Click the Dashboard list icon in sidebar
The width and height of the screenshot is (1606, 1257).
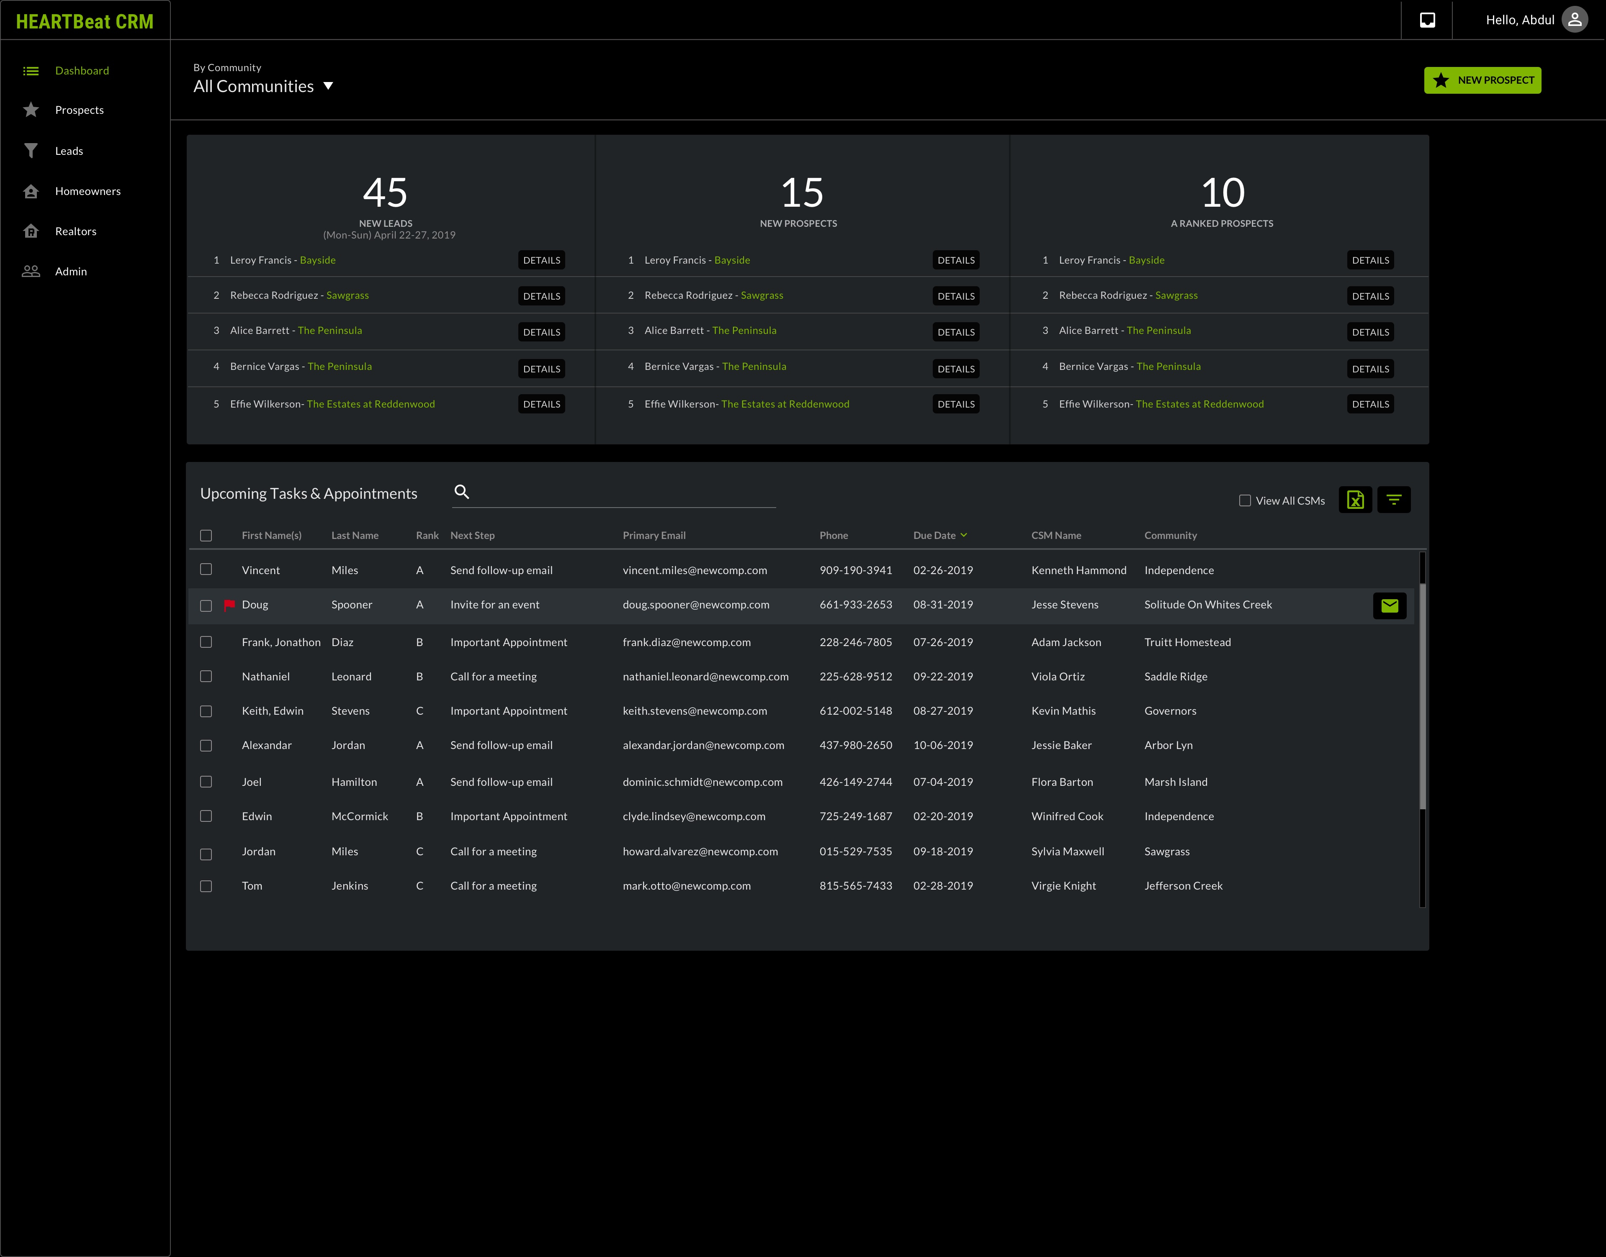(x=31, y=71)
